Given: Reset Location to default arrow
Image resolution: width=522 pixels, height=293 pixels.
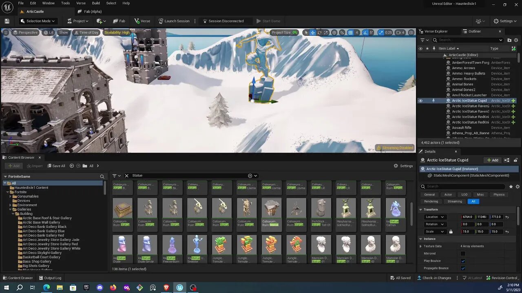Looking at the screenshot, I should (507, 217).
